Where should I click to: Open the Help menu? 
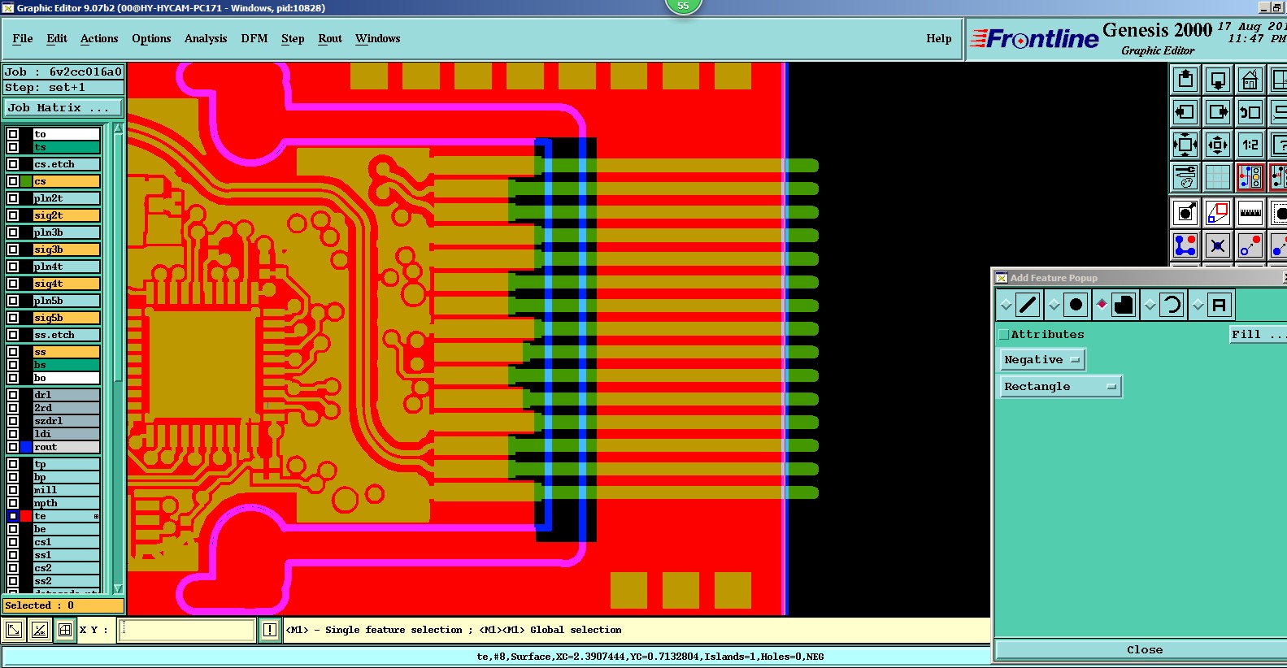(x=939, y=38)
